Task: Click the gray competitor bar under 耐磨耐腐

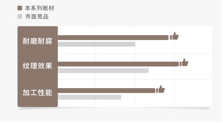Action: click(97, 44)
